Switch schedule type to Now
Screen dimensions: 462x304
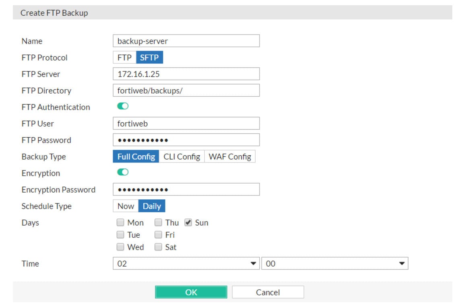[125, 205]
